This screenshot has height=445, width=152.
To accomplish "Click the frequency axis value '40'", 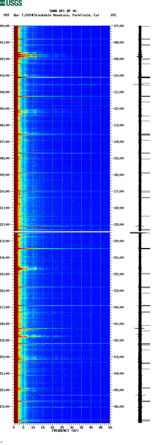I will click(x=91, y=428).
